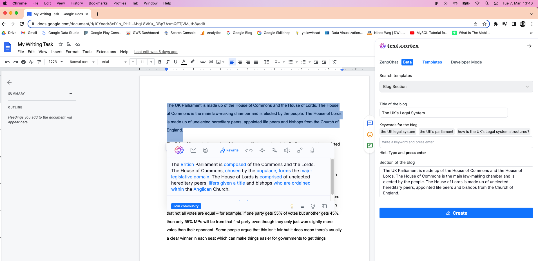Toggle bold formatting
The height and width of the screenshot is (261, 538).
click(160, 62)
